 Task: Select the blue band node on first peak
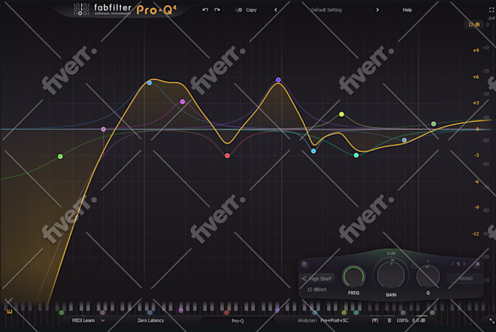pos(150,83)
